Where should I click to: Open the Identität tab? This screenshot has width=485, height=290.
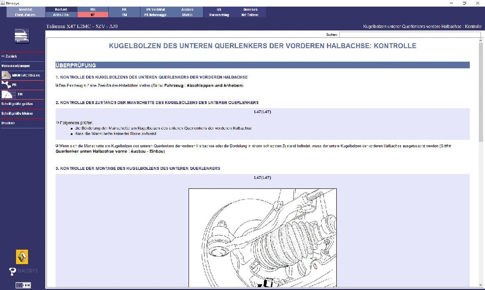[x=26, y=9]
